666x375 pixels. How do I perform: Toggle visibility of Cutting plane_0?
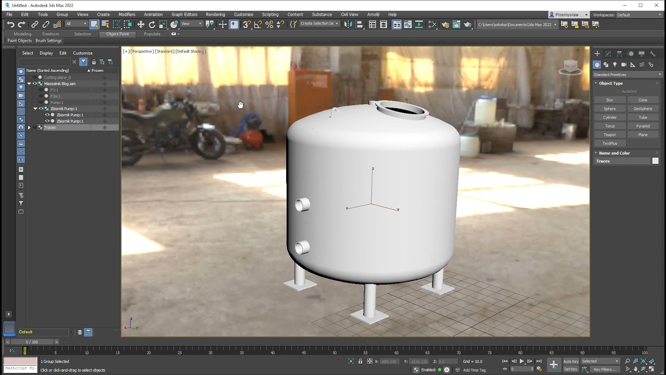(x=35, y=78)
